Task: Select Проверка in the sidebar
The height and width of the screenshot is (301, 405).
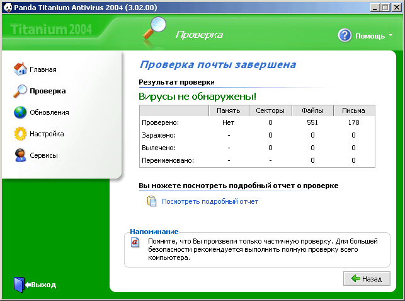Action: click(48, 91)
